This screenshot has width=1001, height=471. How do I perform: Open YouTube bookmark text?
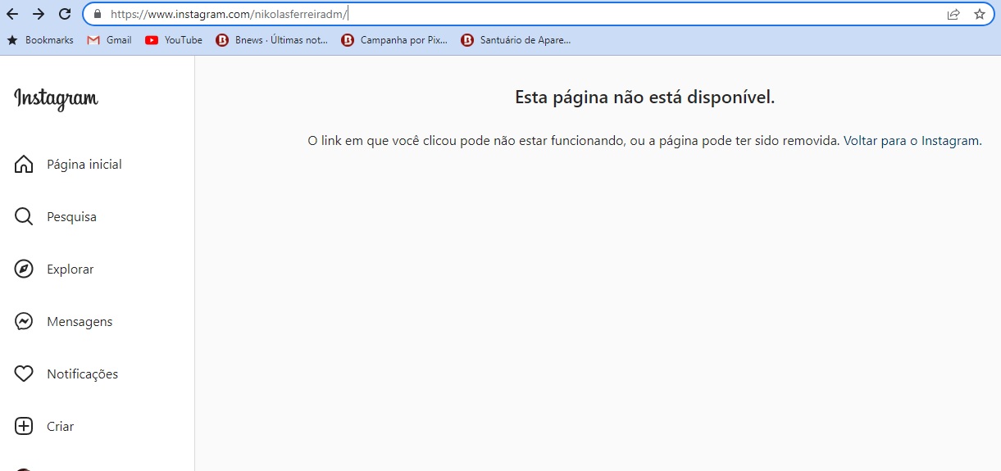[184, 39]
